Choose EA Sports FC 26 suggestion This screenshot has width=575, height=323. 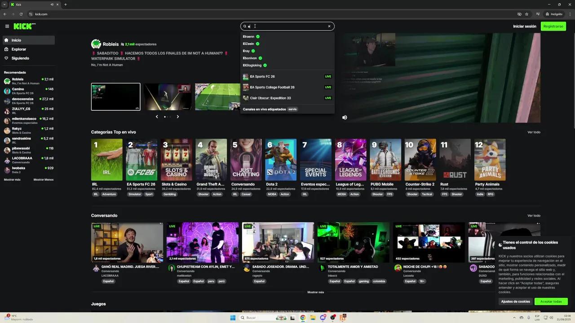[287, 77]
